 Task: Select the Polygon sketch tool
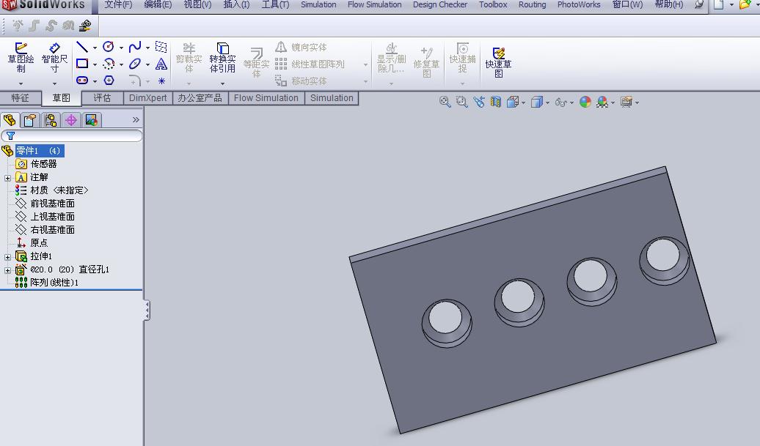coord(109,80)
